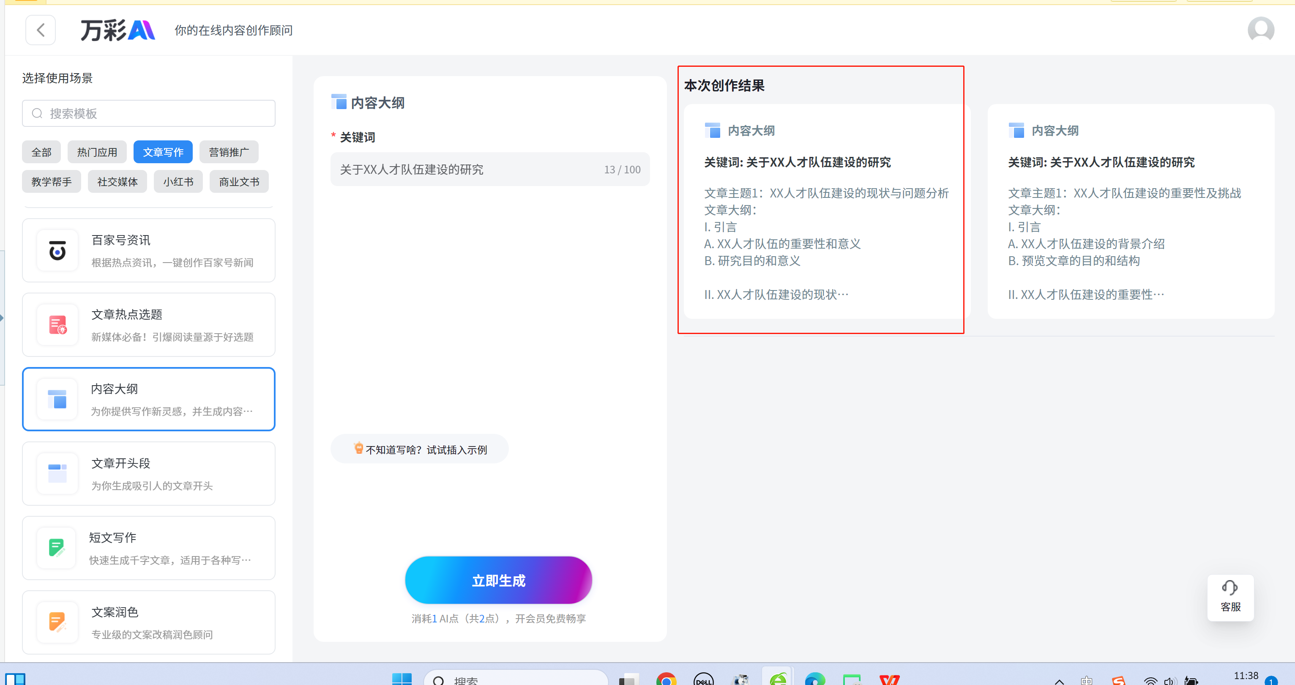Viewport: 1295px width, 685px height.
Task: Click the 万彩AI logo
Action: (117, 30)
